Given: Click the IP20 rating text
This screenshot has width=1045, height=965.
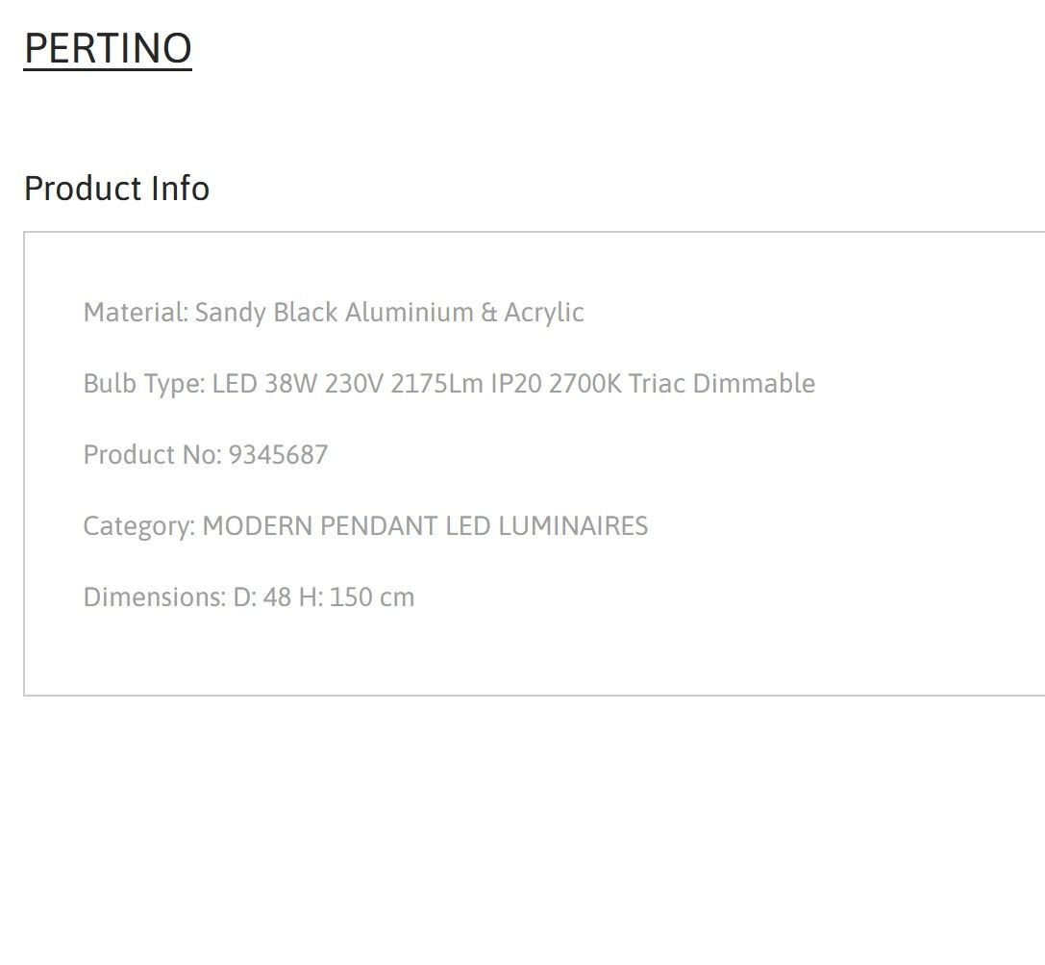Looking at the screenshot, I should click(x=516, y=384).
